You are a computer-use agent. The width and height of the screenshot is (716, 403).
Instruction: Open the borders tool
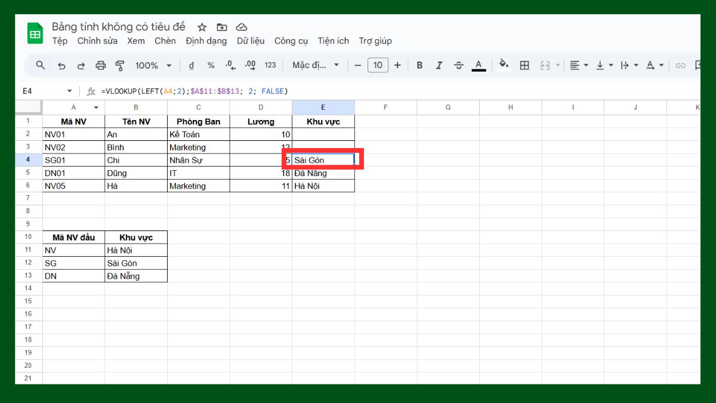click(x=524, y=65)
